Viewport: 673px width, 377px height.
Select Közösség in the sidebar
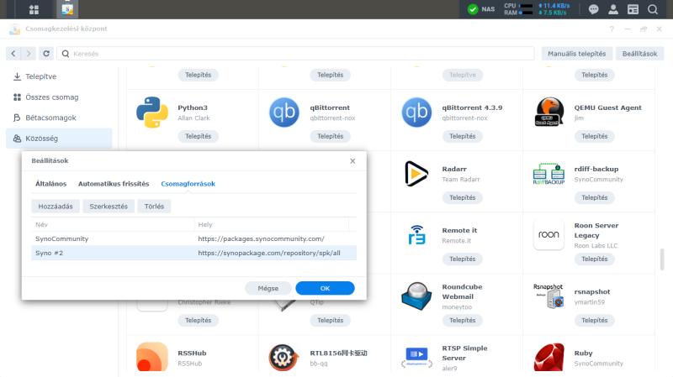click(59, 139)
